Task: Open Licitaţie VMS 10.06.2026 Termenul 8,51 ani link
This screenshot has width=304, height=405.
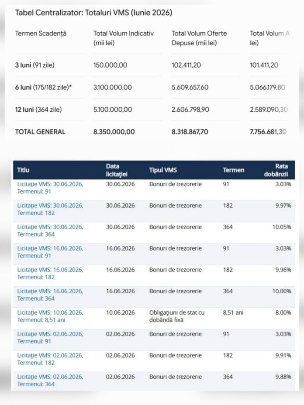Action: pyautogui.click(x=50, y=316)
